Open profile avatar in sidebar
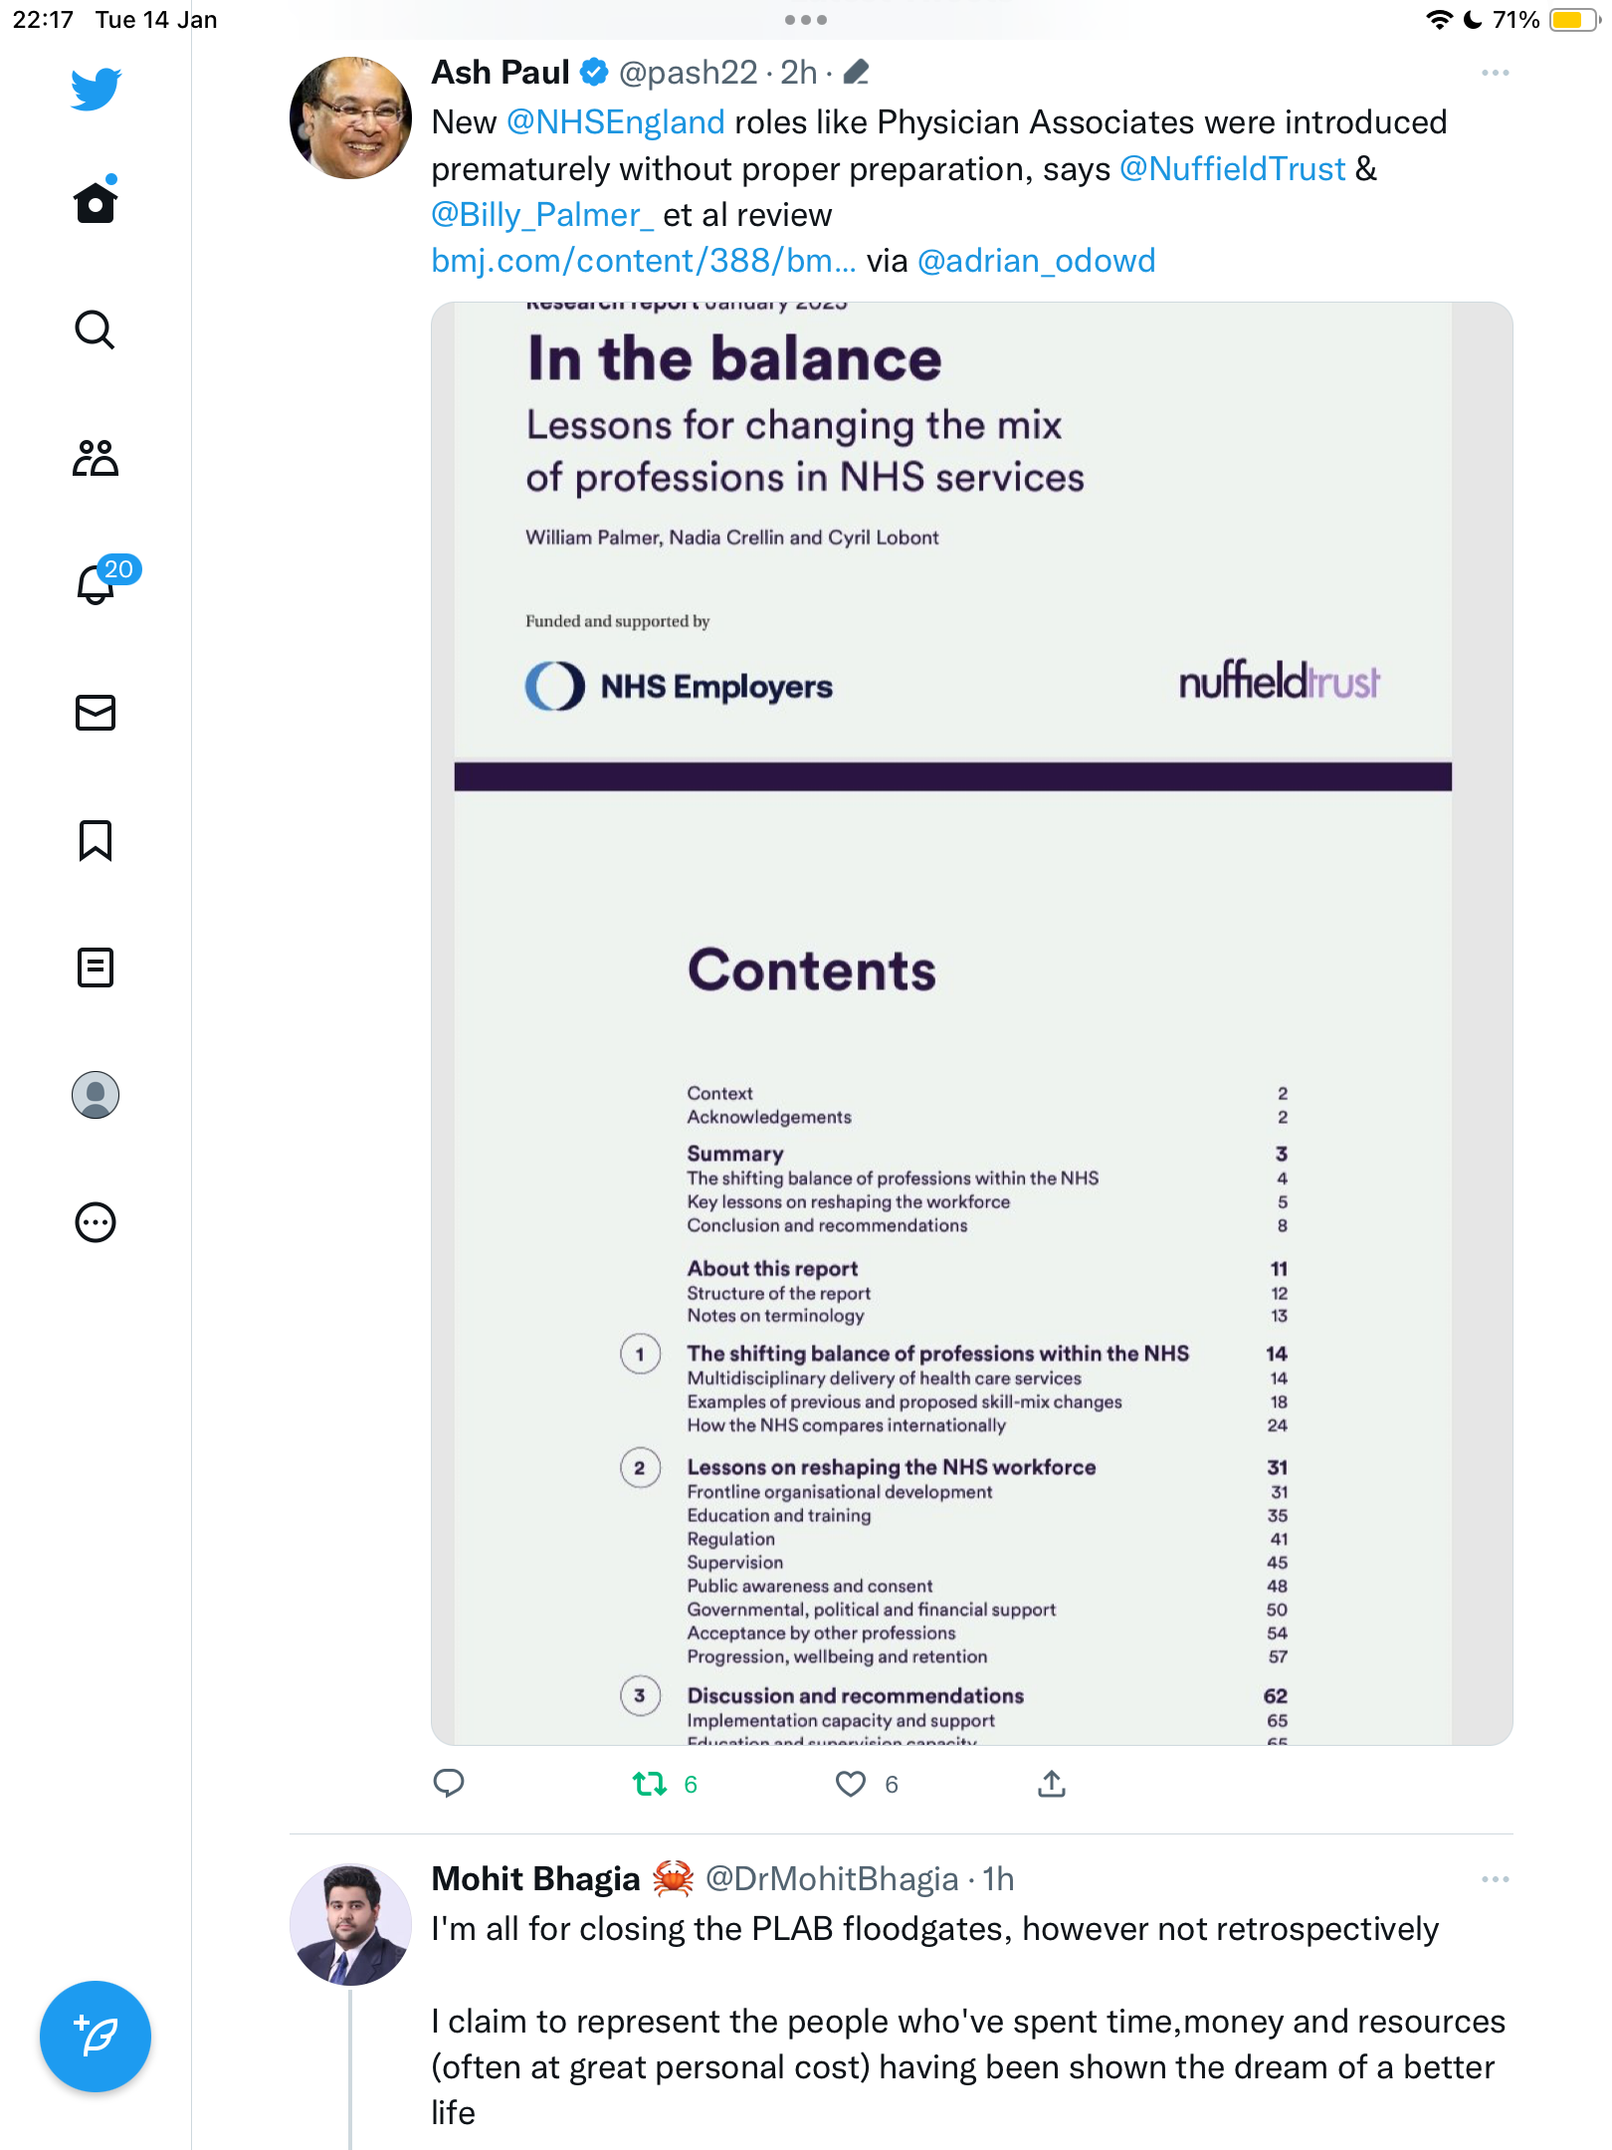 [x=96, y=1095]
